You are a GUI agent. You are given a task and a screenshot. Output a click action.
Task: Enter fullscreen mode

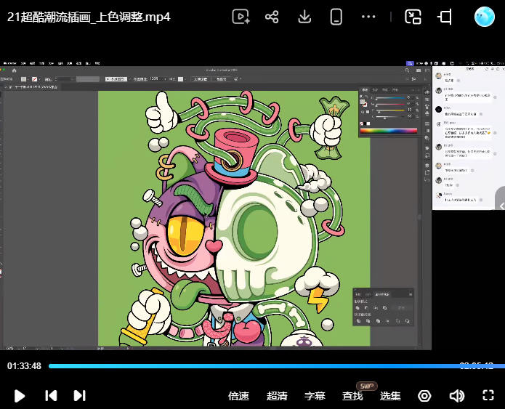[488, 395]
